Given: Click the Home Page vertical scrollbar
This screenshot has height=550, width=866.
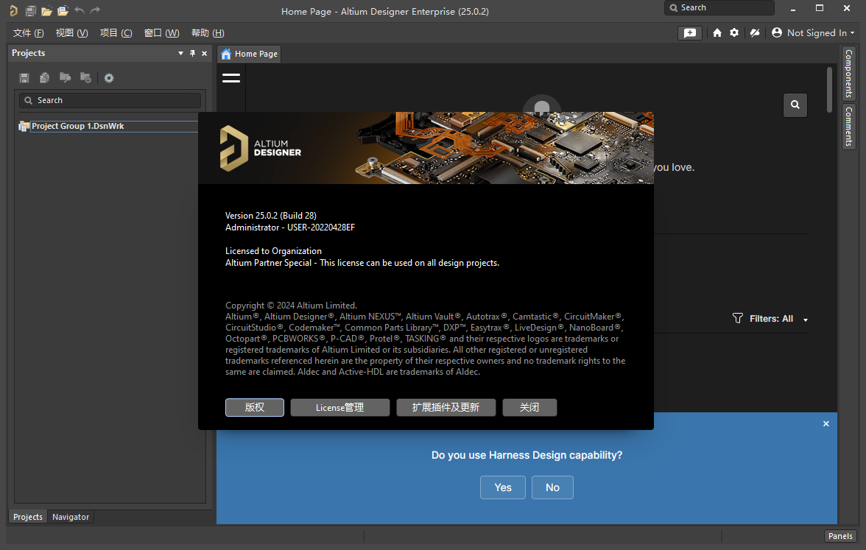Looking at the screenshot, I should coord(829,90).
